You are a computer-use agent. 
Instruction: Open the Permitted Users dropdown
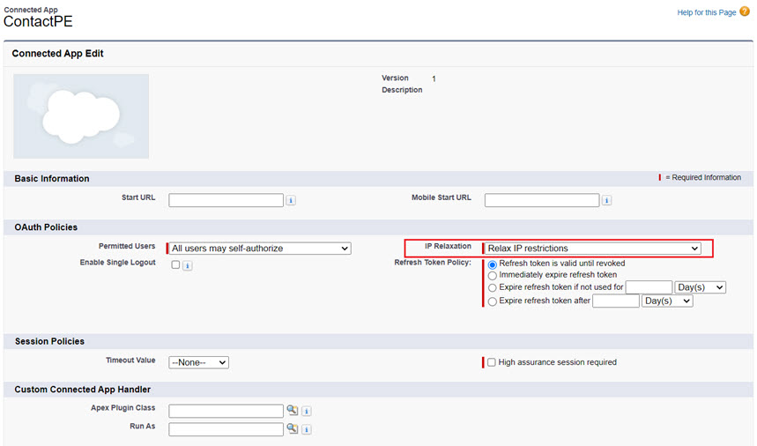[260, 248]
